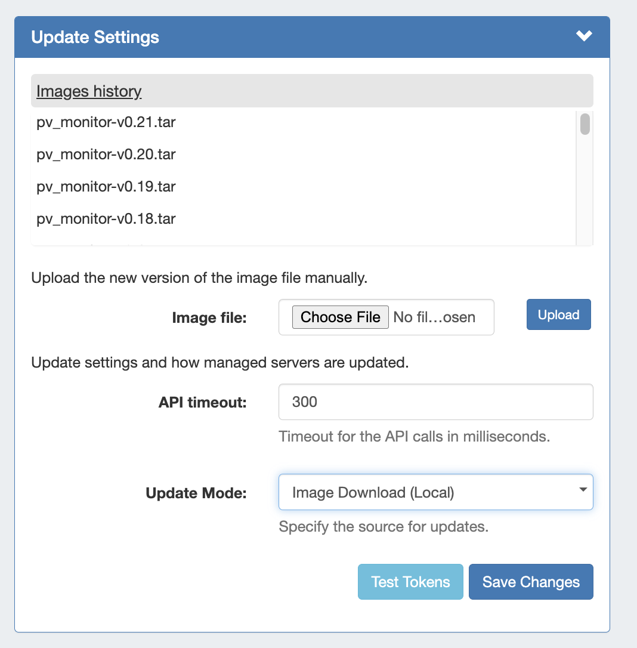The height and width of the screenshot is (648, 637).
Task: Click the "Specify the source for updates" hint
Action: coord(384,527)
